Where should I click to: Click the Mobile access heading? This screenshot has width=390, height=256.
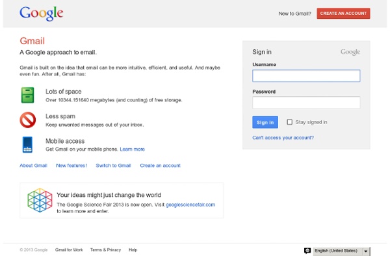[x=65, y=141]
